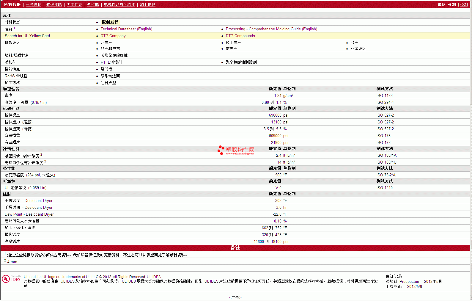Click tensile stress value 13100 psi
472x301 pixels.
[x=279, y=122]
